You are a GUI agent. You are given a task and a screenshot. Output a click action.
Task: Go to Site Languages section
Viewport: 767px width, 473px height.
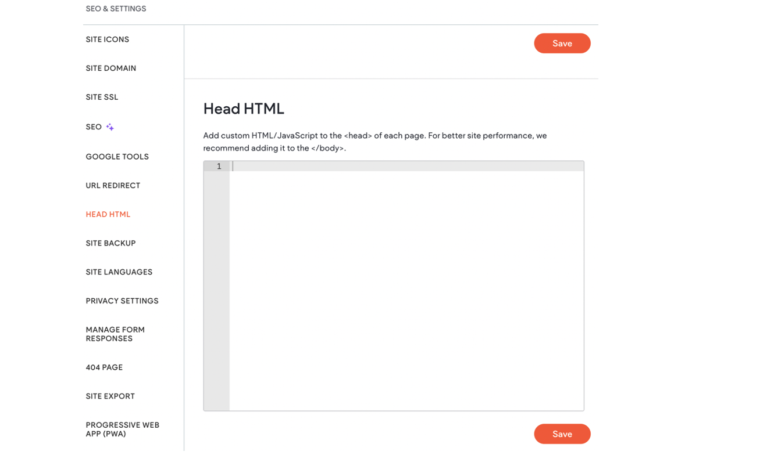(119, 272)
